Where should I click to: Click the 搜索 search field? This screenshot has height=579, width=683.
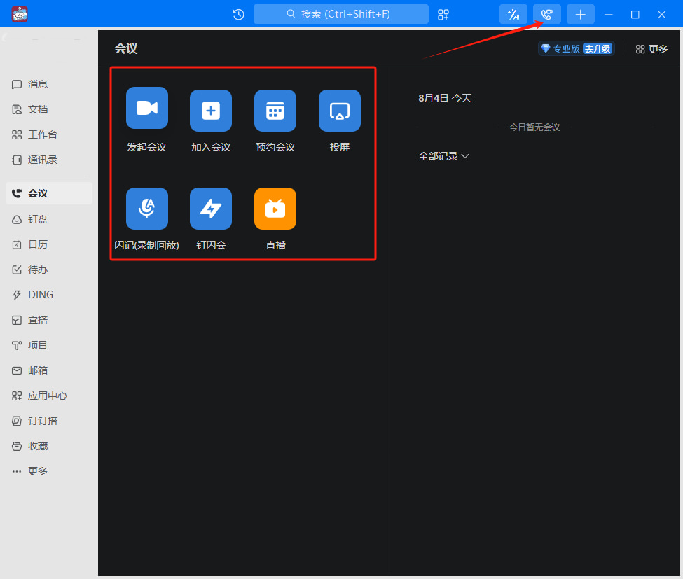(341, 14)
